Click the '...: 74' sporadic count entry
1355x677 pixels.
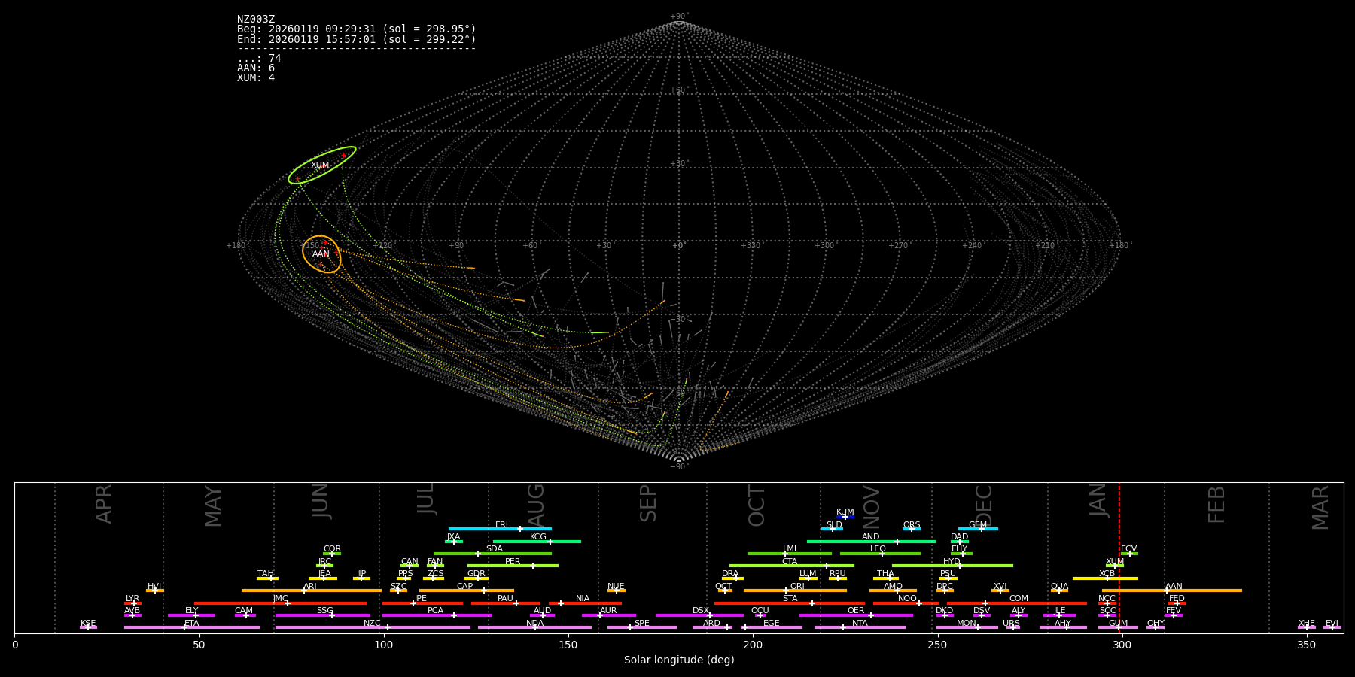259,58
